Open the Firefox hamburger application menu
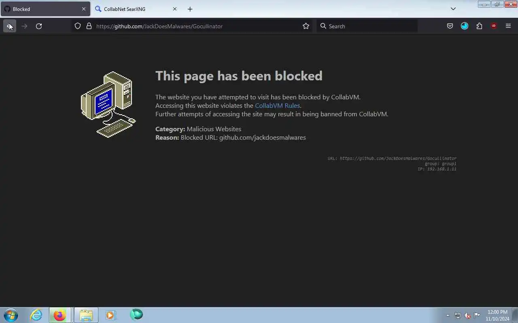 [x=508, y=26]
